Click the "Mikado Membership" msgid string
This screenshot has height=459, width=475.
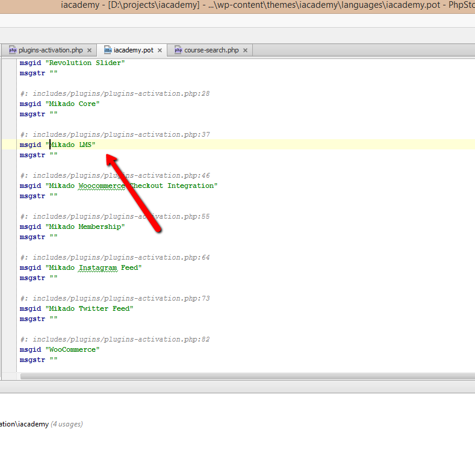click(x=85, y=226)
